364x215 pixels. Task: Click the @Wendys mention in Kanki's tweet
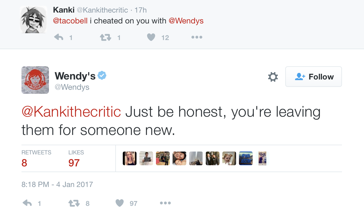coord(186,21)
